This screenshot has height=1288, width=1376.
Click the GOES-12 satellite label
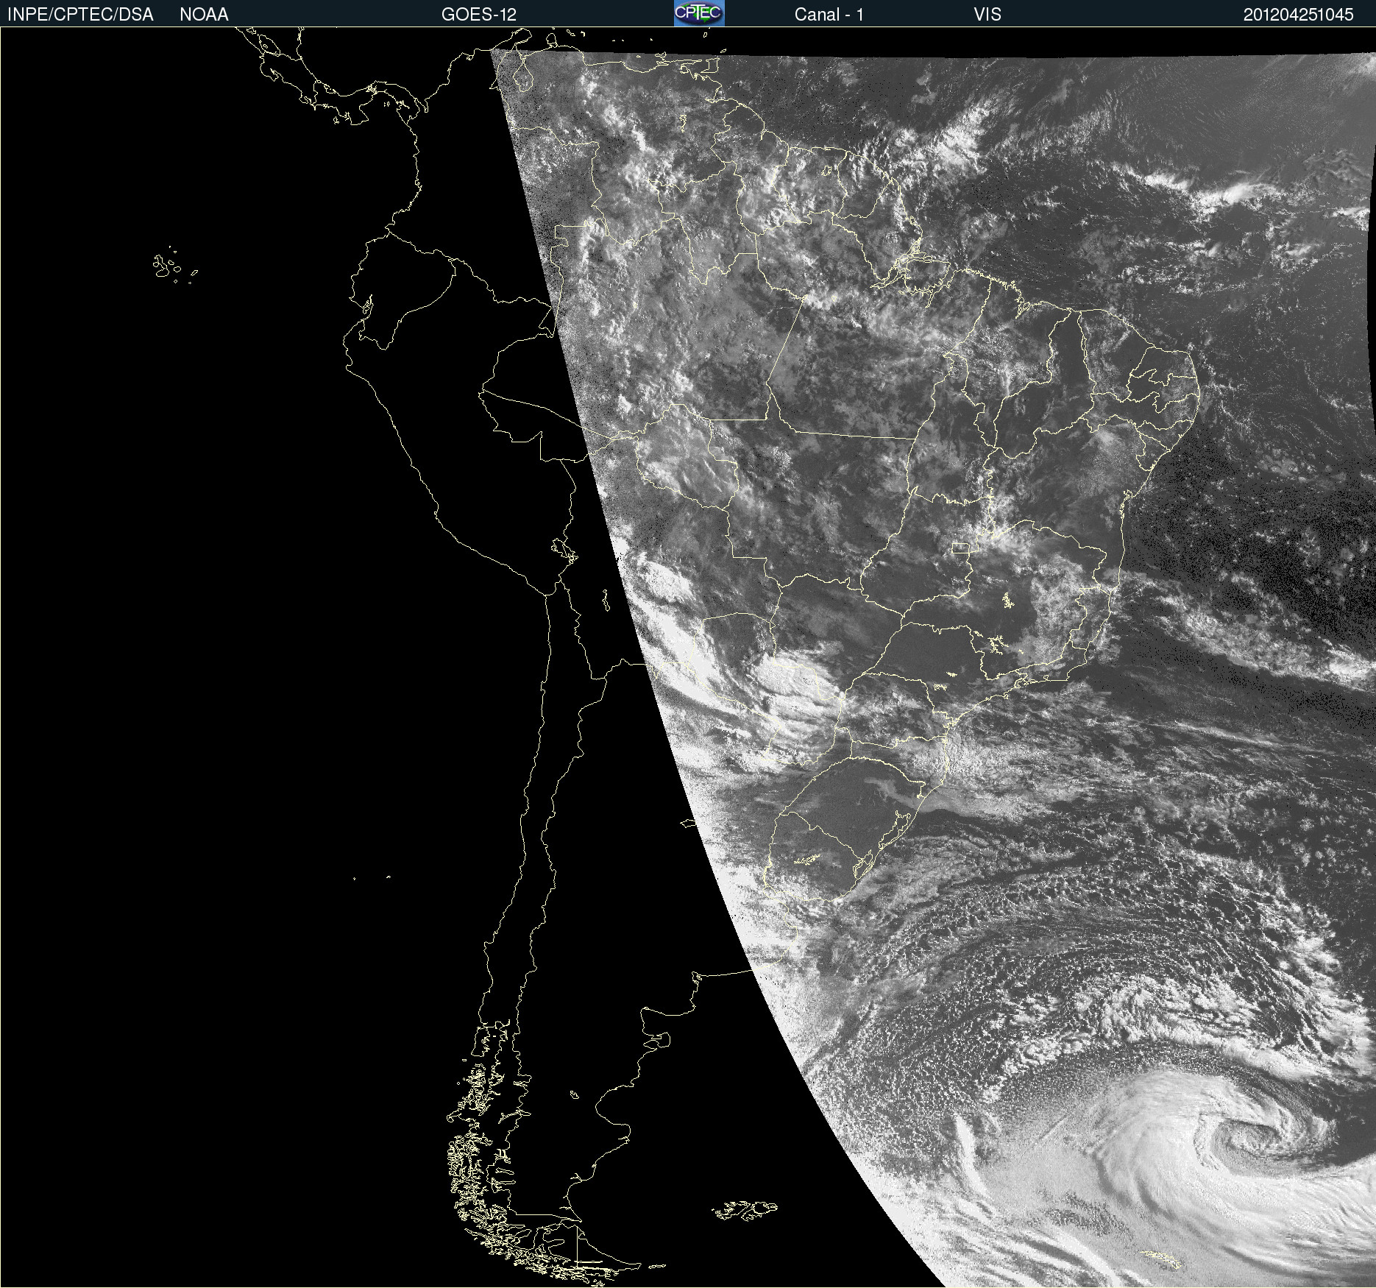pos(479,15)
